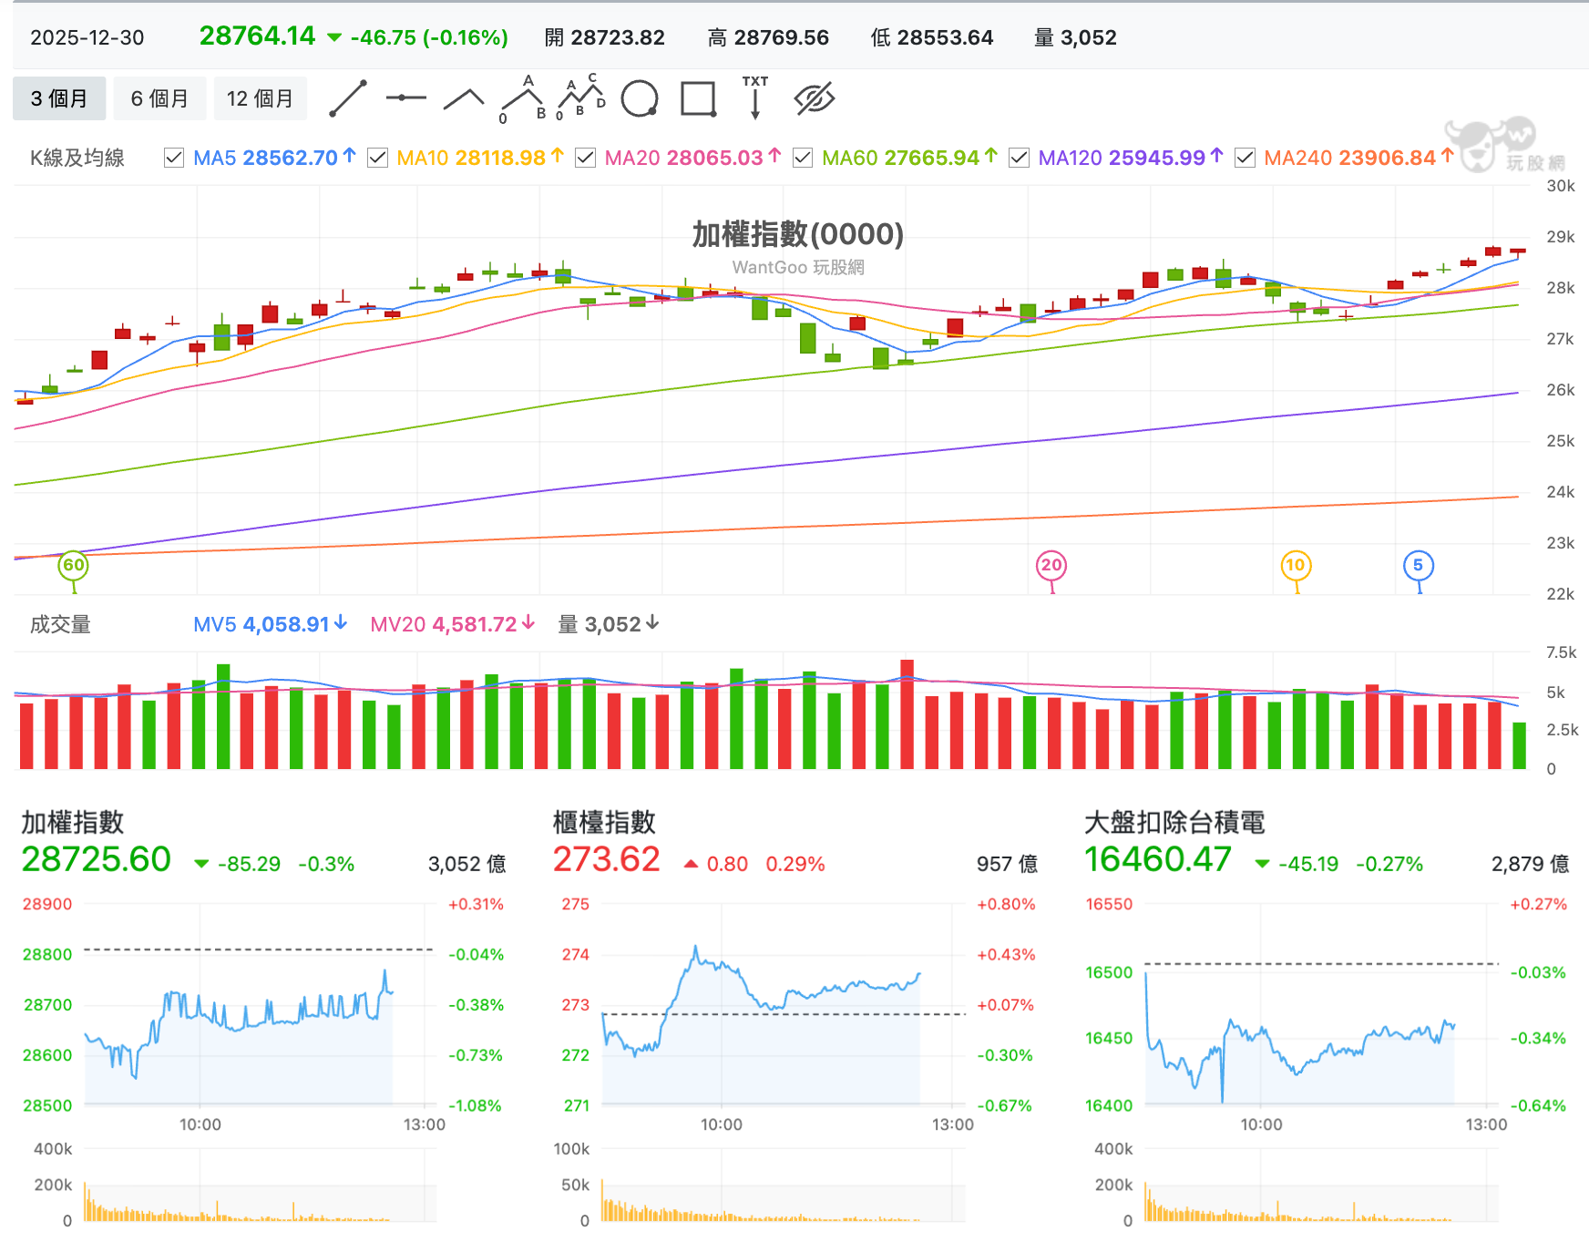Click the green 60 marker on chart
This screenshot has height=1242, width=1589.
[74, 565]
